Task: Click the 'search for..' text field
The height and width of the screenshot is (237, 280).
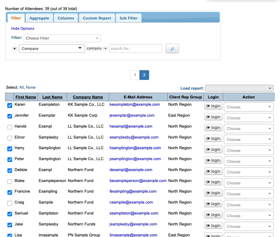Action: (x=135, y=49)
